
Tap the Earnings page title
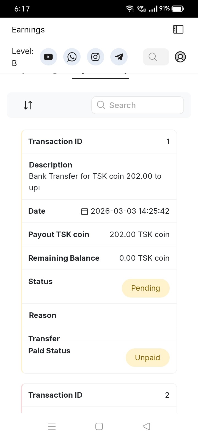[x=28, y=30]
